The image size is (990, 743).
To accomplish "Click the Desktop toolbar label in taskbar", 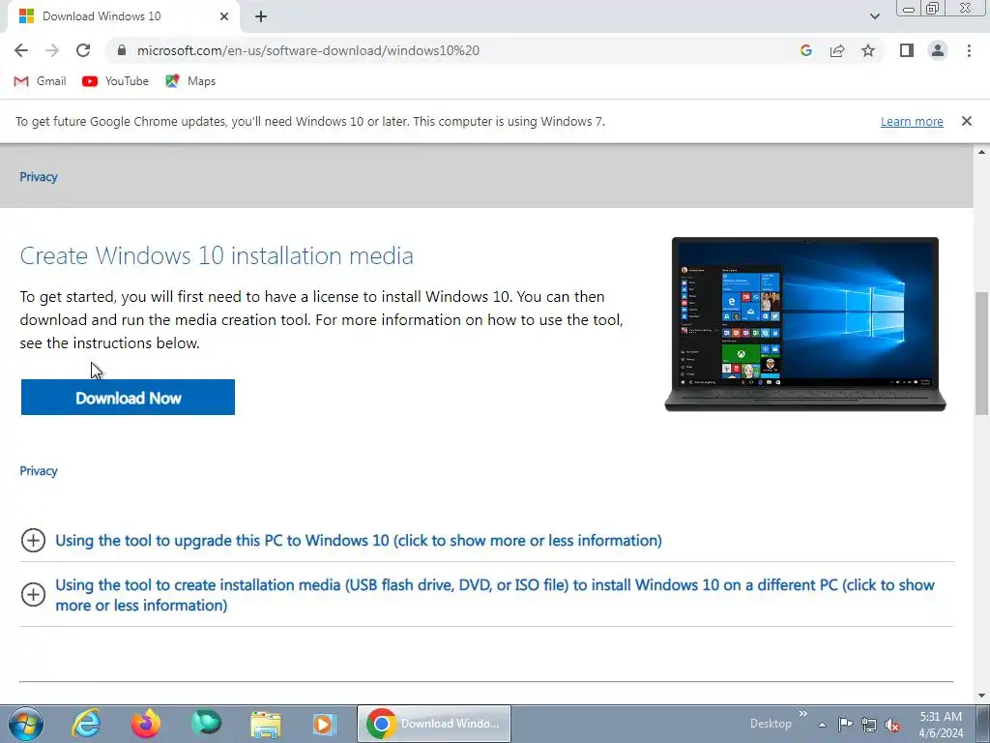I will [x=771, y=724].
